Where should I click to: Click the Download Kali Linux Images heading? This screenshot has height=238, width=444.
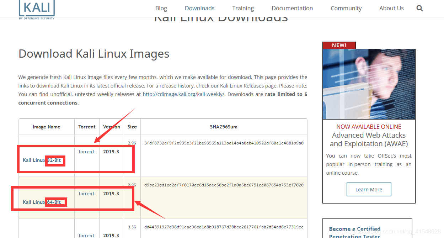coord(94,54)
